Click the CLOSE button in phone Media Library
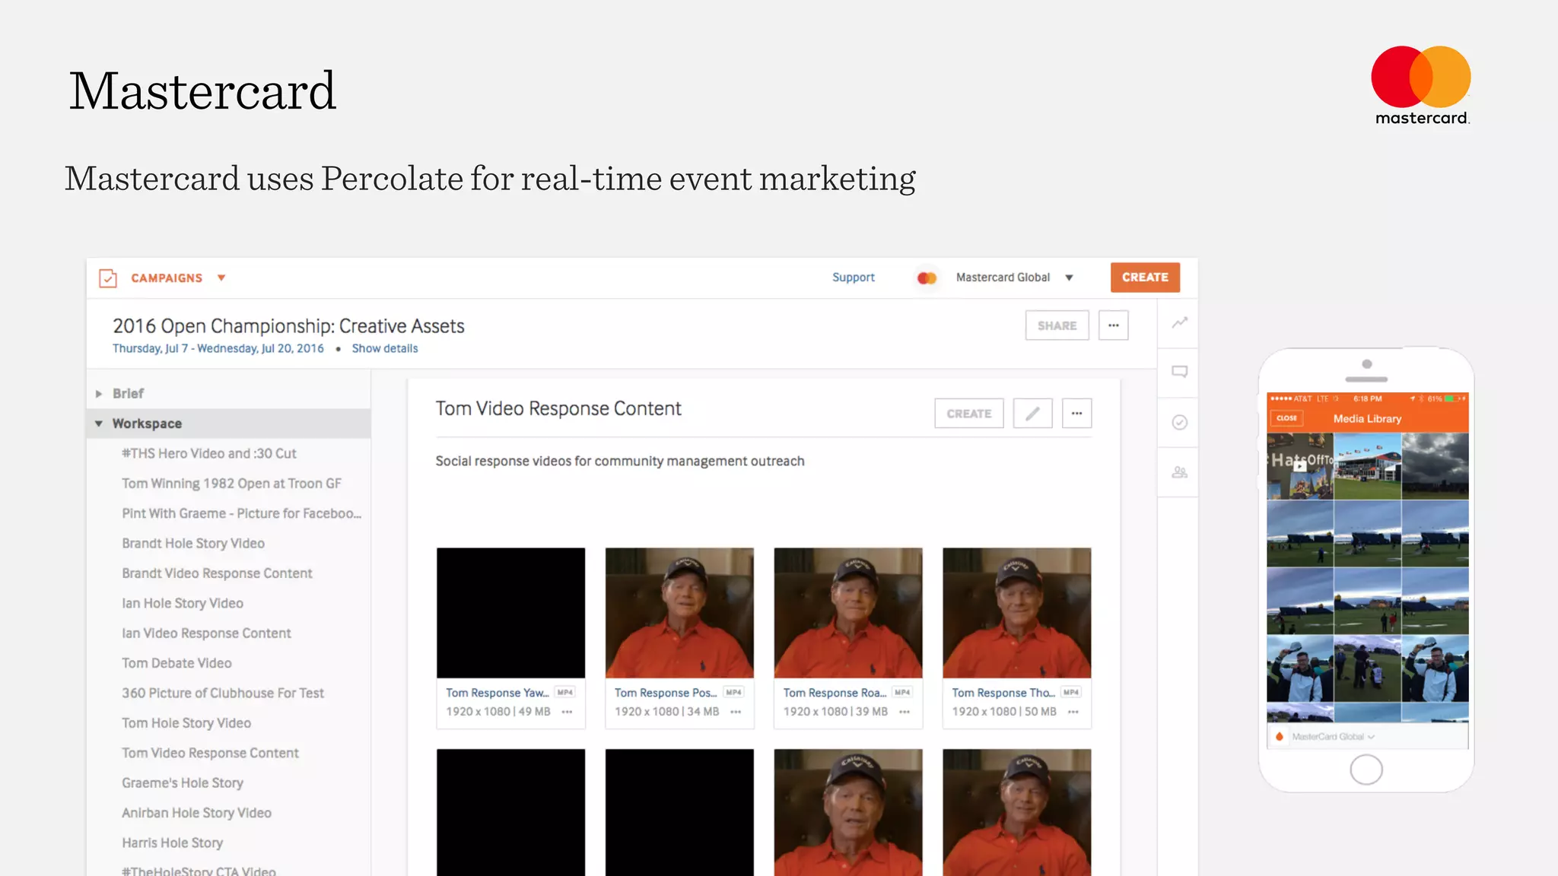 1286,418
